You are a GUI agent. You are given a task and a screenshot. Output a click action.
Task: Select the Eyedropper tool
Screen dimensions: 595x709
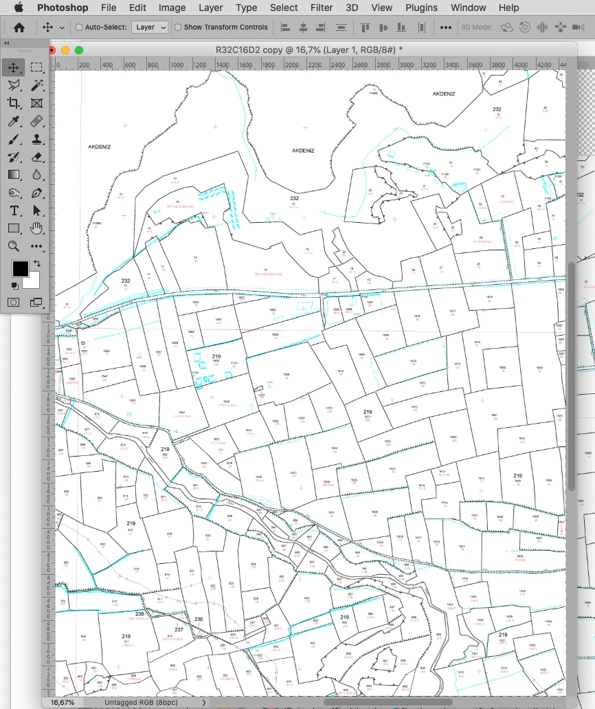[14, 121]
